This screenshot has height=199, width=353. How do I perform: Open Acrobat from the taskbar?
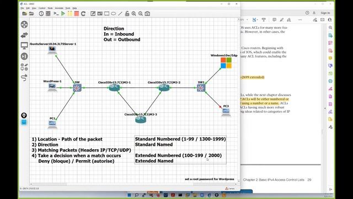(173, 195)
